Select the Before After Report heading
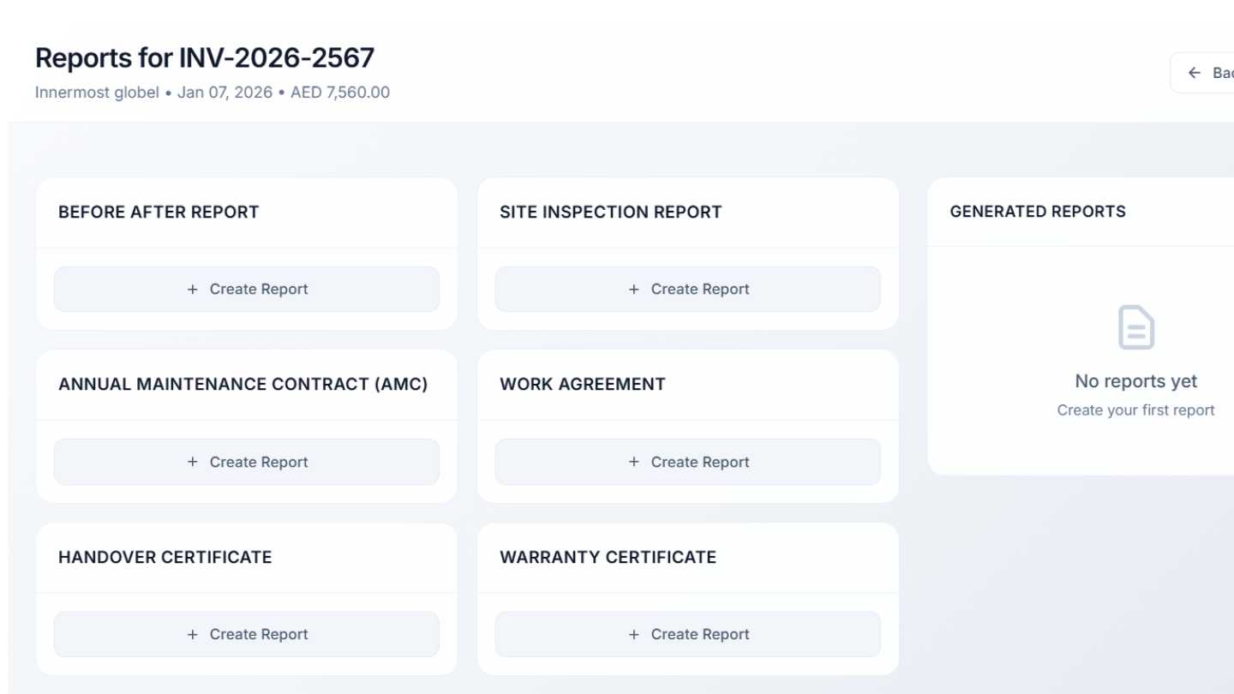Image resolution: width=1234 pixels, height=694 pixels. coord(159,212)
